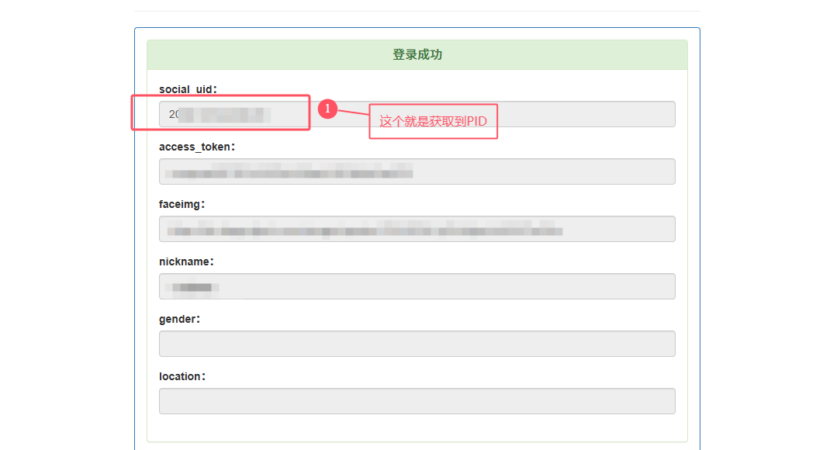
Task: Click the horizontal divider line above the panel
Action: [x=417, y=11]
